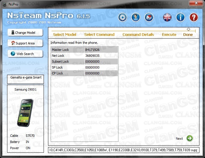
Task: Click the Cable value S7070
Action: click(x=30, y=136)
